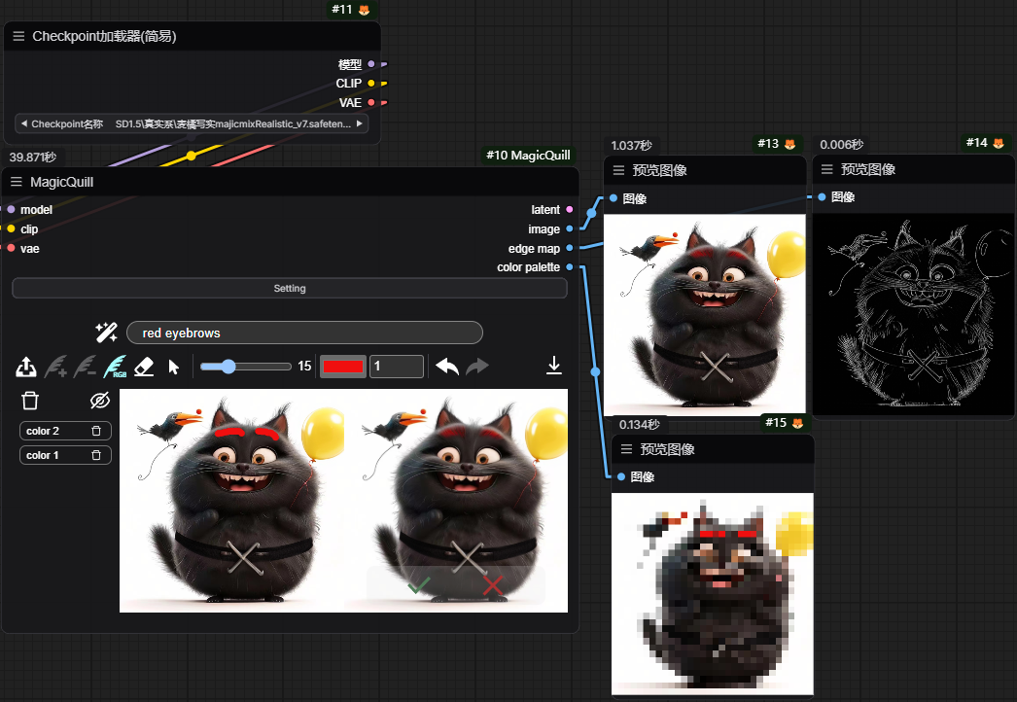This screenshot has width=1017, height=702.
Task: Click the 模型 output port on Checkpoint loader
Action: pyautogui.click(x=371, y=64)
